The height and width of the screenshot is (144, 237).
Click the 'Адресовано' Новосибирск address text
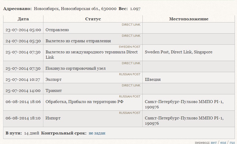pyautogui.click(x=75, y=9)
